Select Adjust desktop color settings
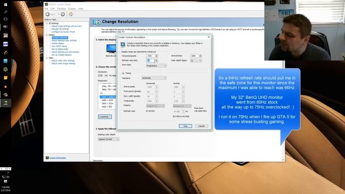The height and width of the screenshot is (194, 345). click(x=64, y=41)
